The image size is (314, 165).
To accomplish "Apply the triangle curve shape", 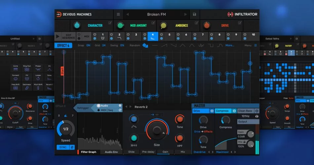I will [x=182, y=46].
